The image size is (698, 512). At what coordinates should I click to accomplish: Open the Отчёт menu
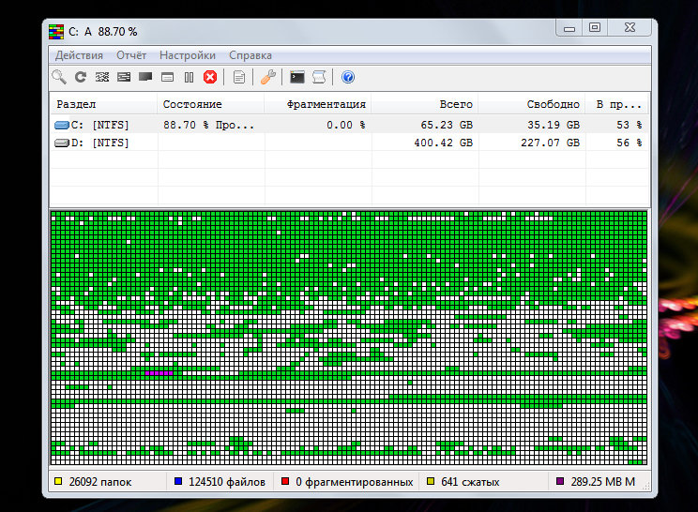131,55
